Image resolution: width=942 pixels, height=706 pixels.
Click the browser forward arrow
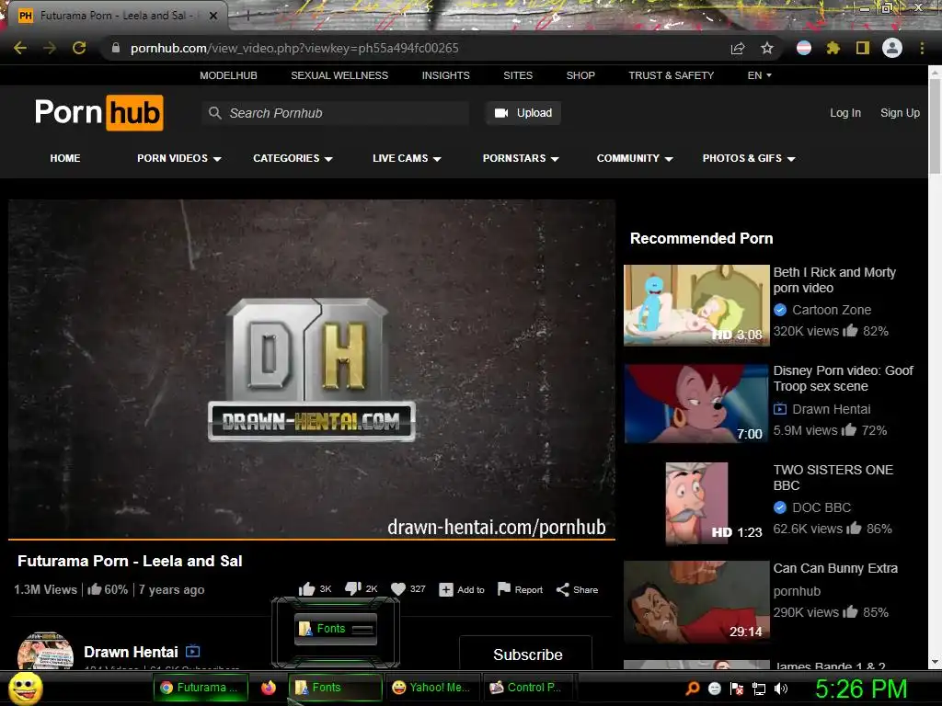click(x=50, y=48)
